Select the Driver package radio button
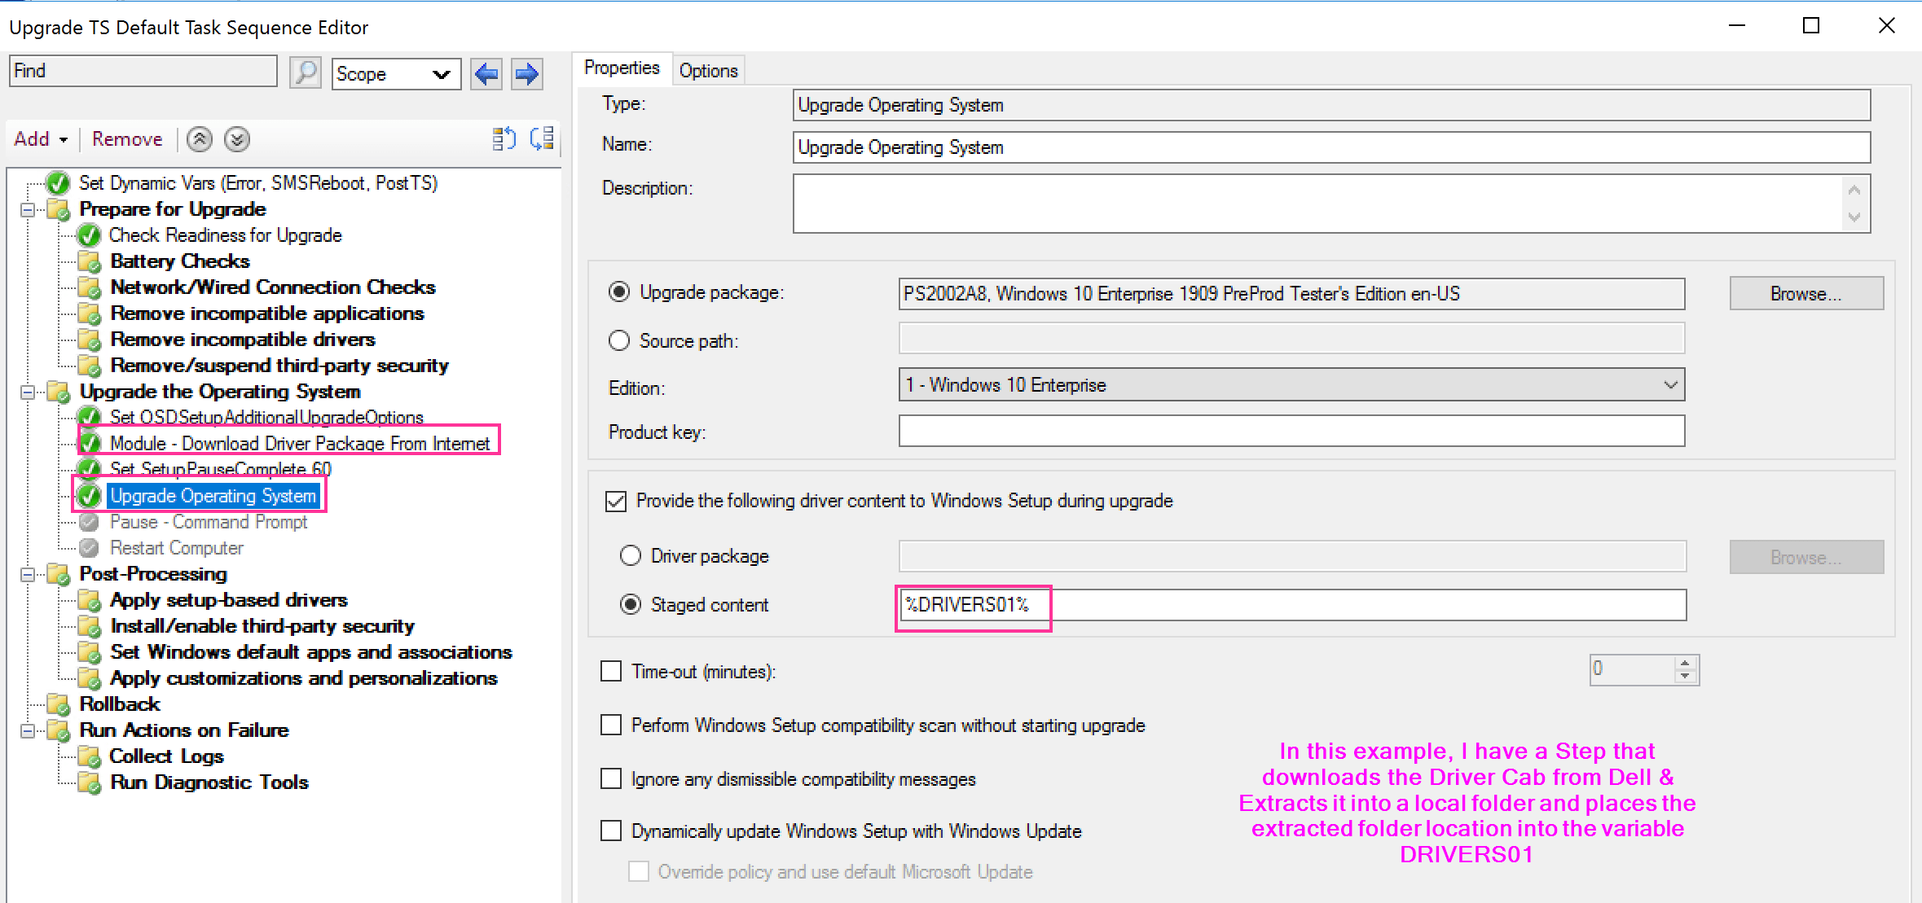Screen dimensions: 1922x903 tap(630, 555)
